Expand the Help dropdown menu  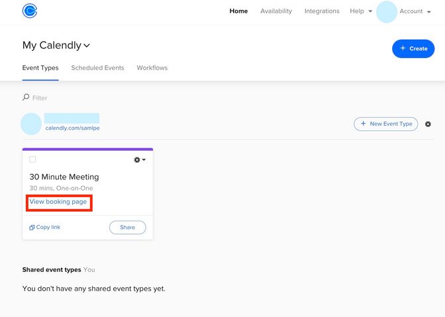361,11
